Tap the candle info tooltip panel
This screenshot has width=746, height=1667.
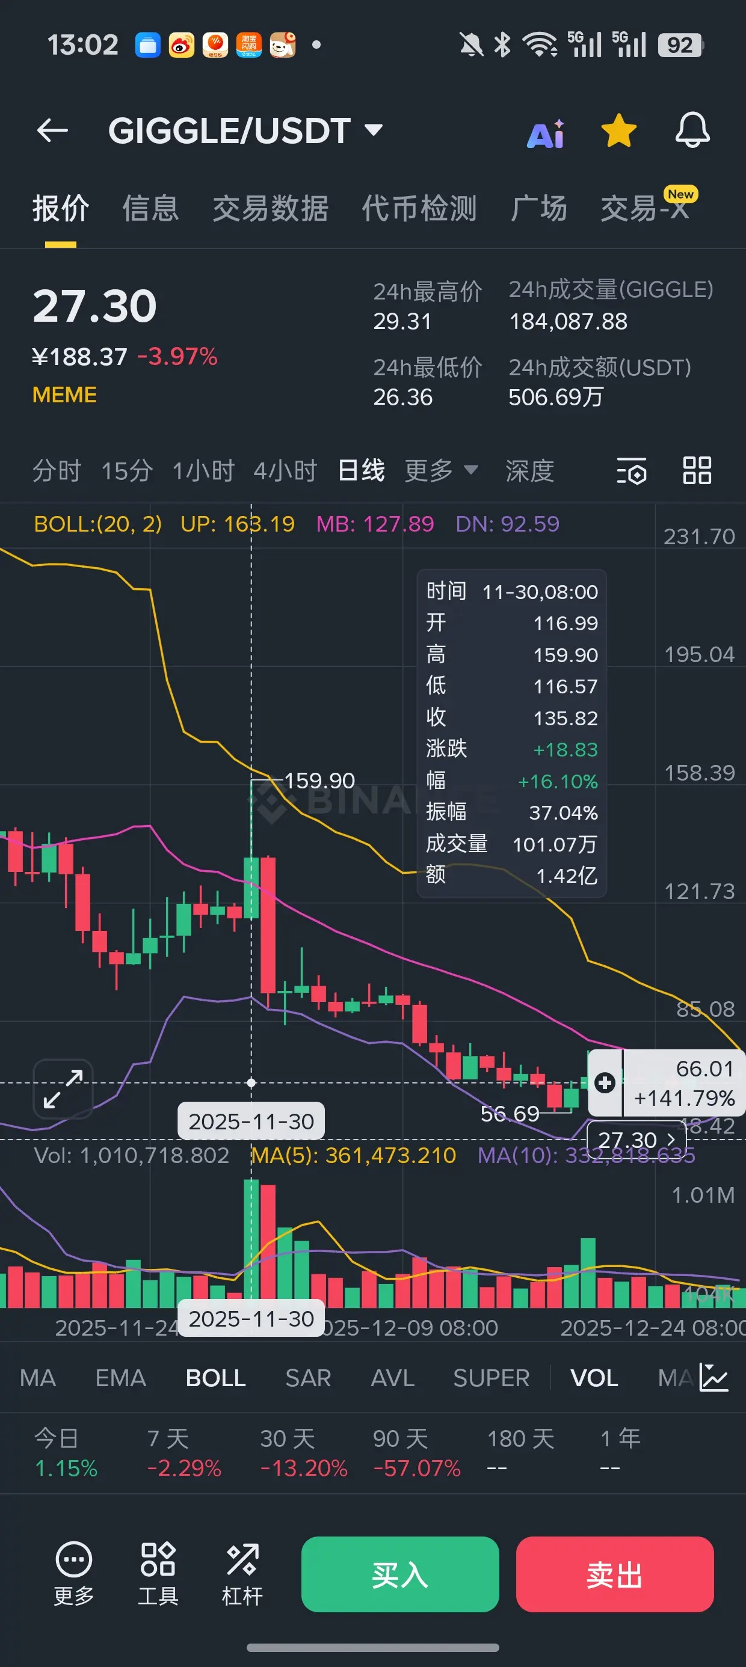[x=511, y=733]
